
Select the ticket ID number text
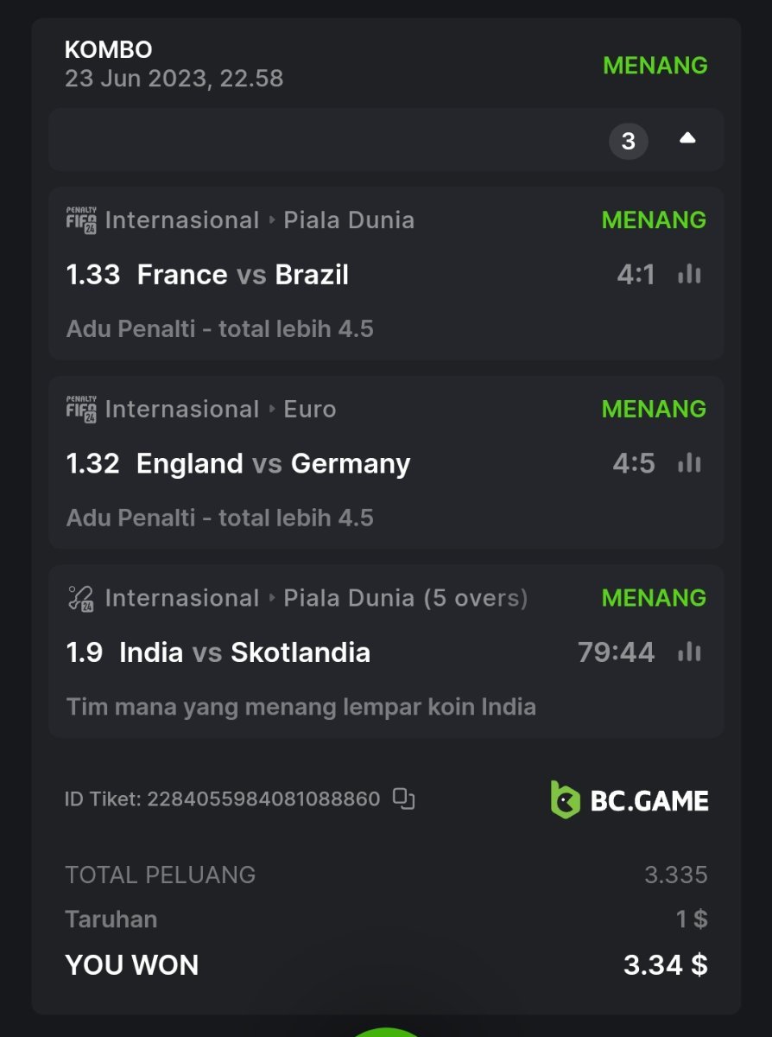point(263,798)
